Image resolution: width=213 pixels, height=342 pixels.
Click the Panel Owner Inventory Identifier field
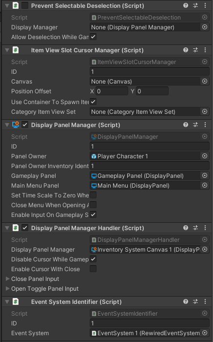[x=150, y=166]
